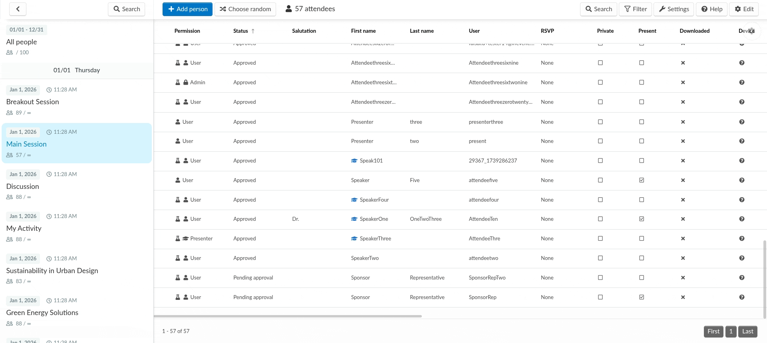
Task: Click device help icon for presenterthree
Action: 741,122
